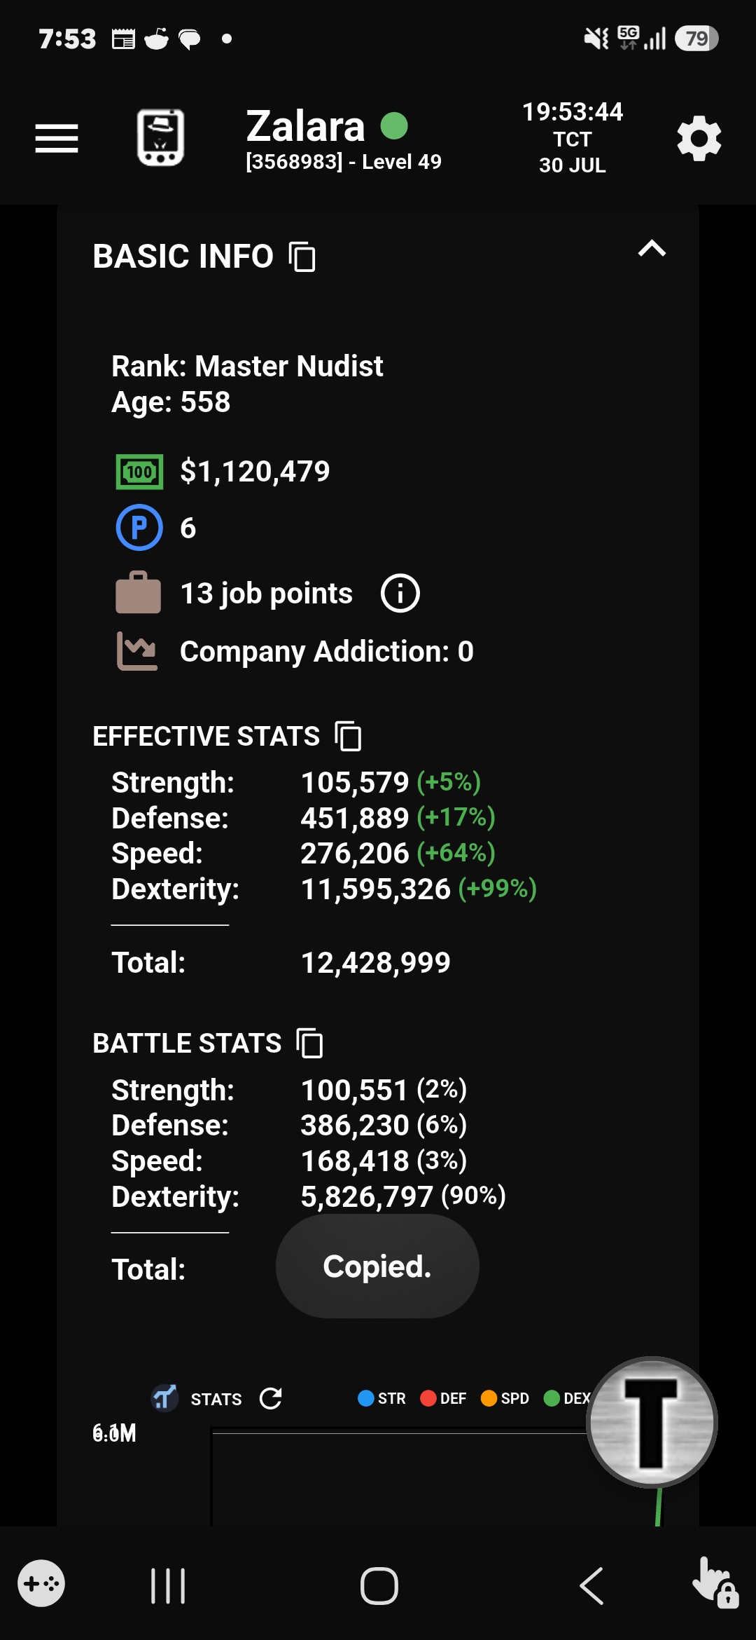
Task: Collapse the Basic Info section
Action: click(x=652, y=249)
